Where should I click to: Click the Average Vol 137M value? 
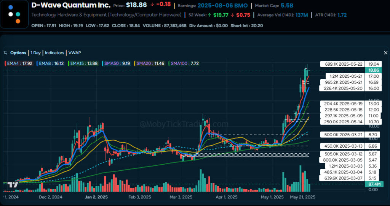pos(302,15)
